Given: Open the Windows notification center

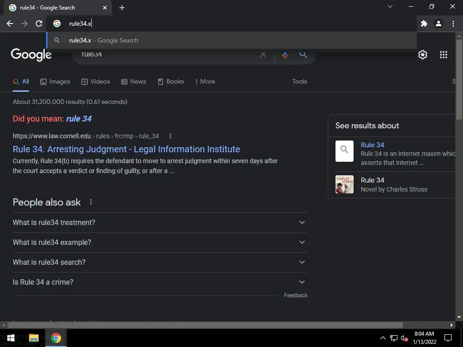Looking at the screenshot, I should (448, 338).
